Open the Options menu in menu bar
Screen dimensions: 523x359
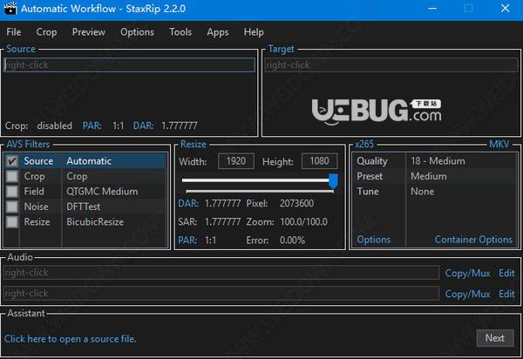137,32
